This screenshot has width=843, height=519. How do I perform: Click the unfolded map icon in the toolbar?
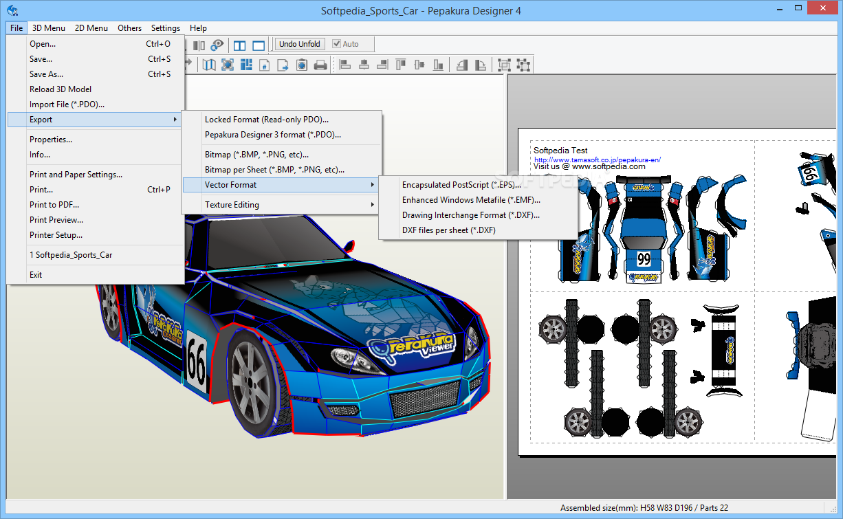[x=209, y=65]
